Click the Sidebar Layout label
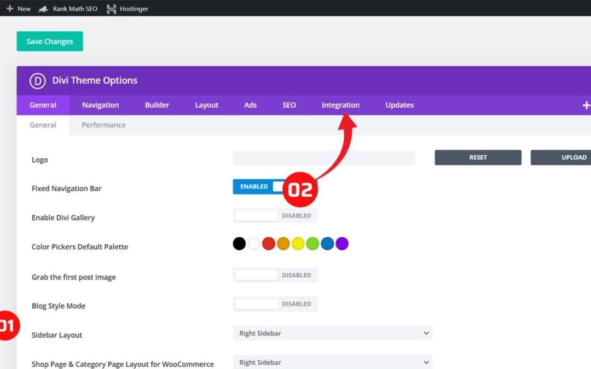The width and height of the screenshot is (591, 369). pos(57,335)
